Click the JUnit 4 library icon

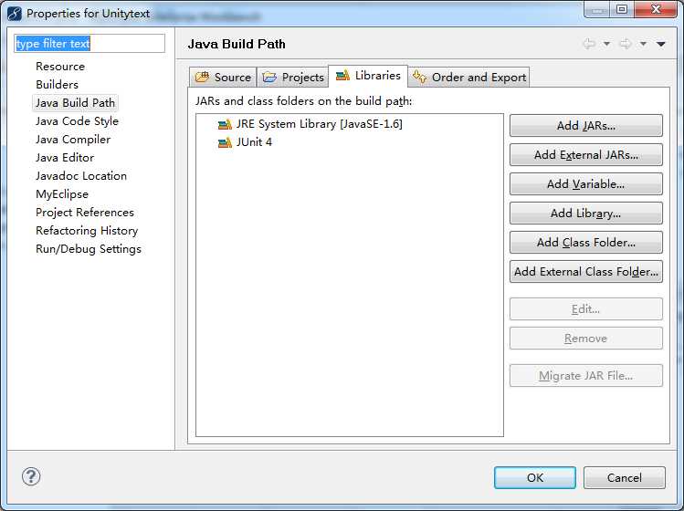pyautogui.click(x=225, y=142)
